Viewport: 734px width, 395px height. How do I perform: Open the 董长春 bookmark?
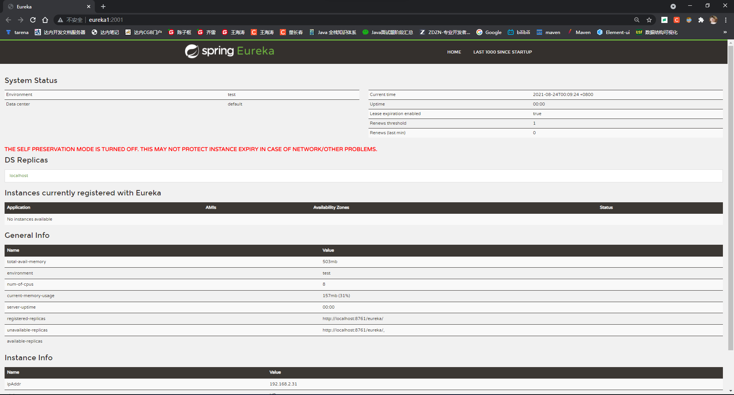coord(291,32)
